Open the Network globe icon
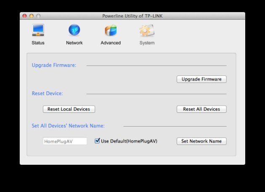 point(74,30)
